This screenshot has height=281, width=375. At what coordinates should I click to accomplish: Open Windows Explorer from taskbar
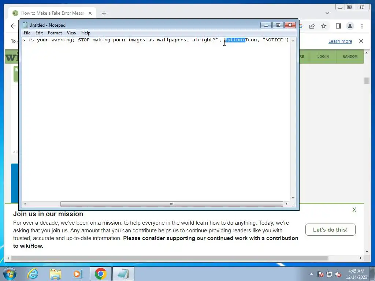click(x=55, y=274)
